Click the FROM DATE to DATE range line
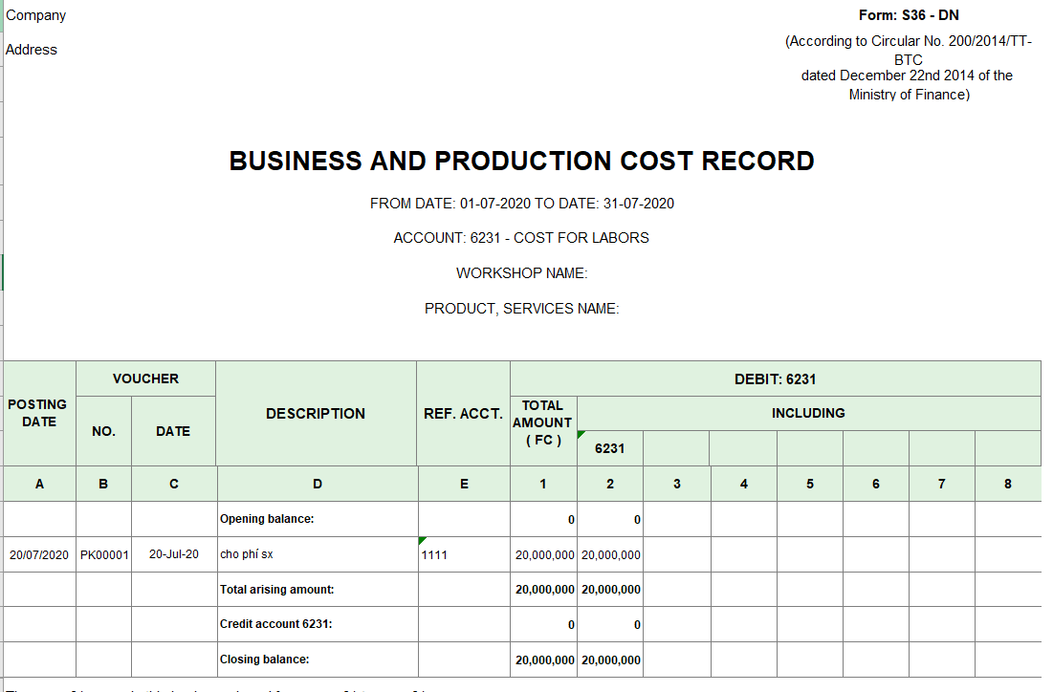Image resolution: width=1053 pixels, height=692 pixels. [x=521, y=204]
